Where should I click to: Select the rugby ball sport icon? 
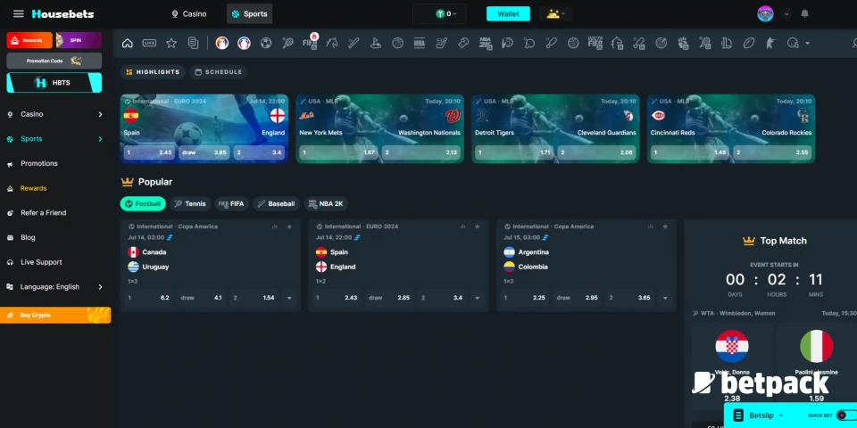(748, 43)
